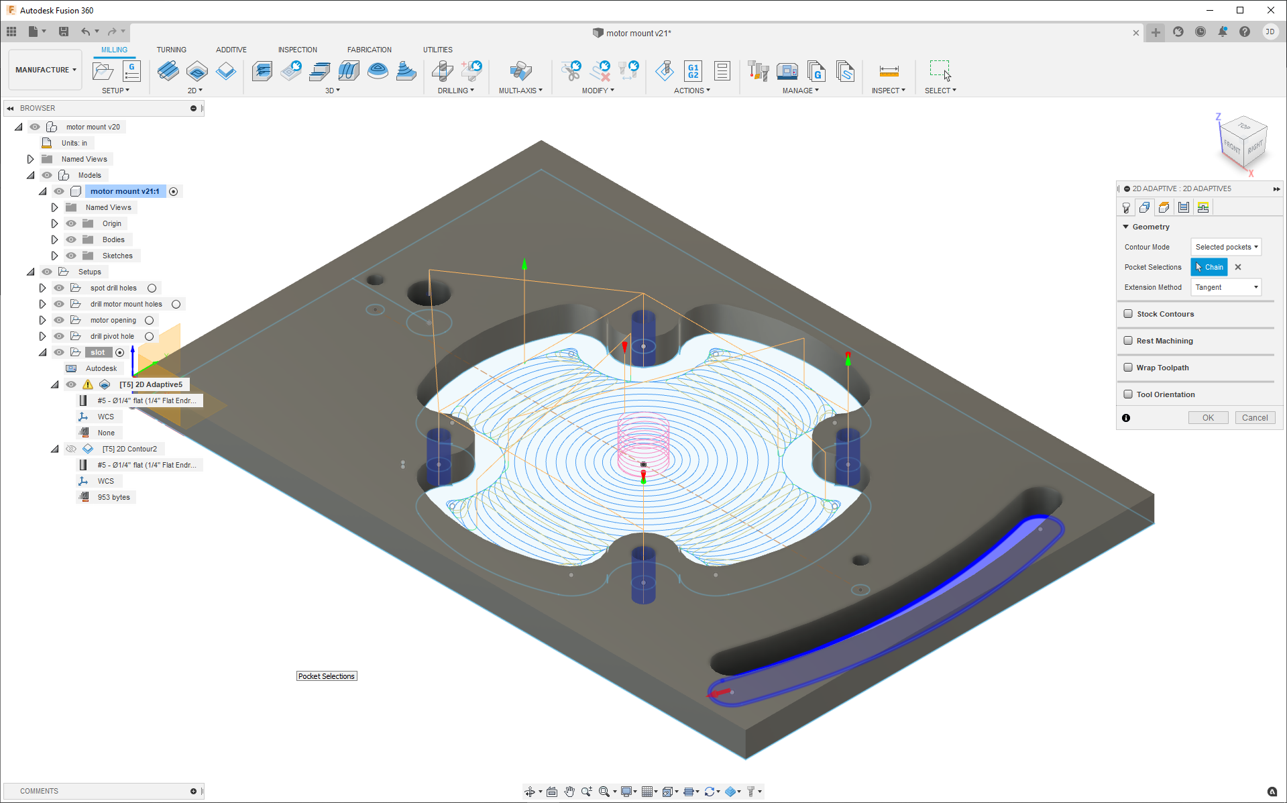Click the Drilling tool icon in the ribbon
Image resolution: width=1287 pixels, height=803 pixels.
coord(441,70)
